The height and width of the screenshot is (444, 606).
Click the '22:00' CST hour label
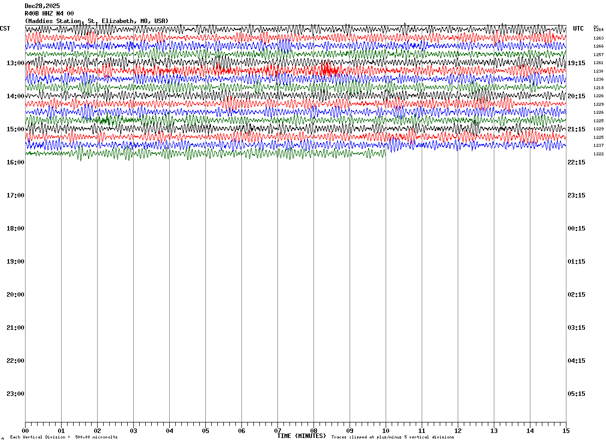coord(16,361)
